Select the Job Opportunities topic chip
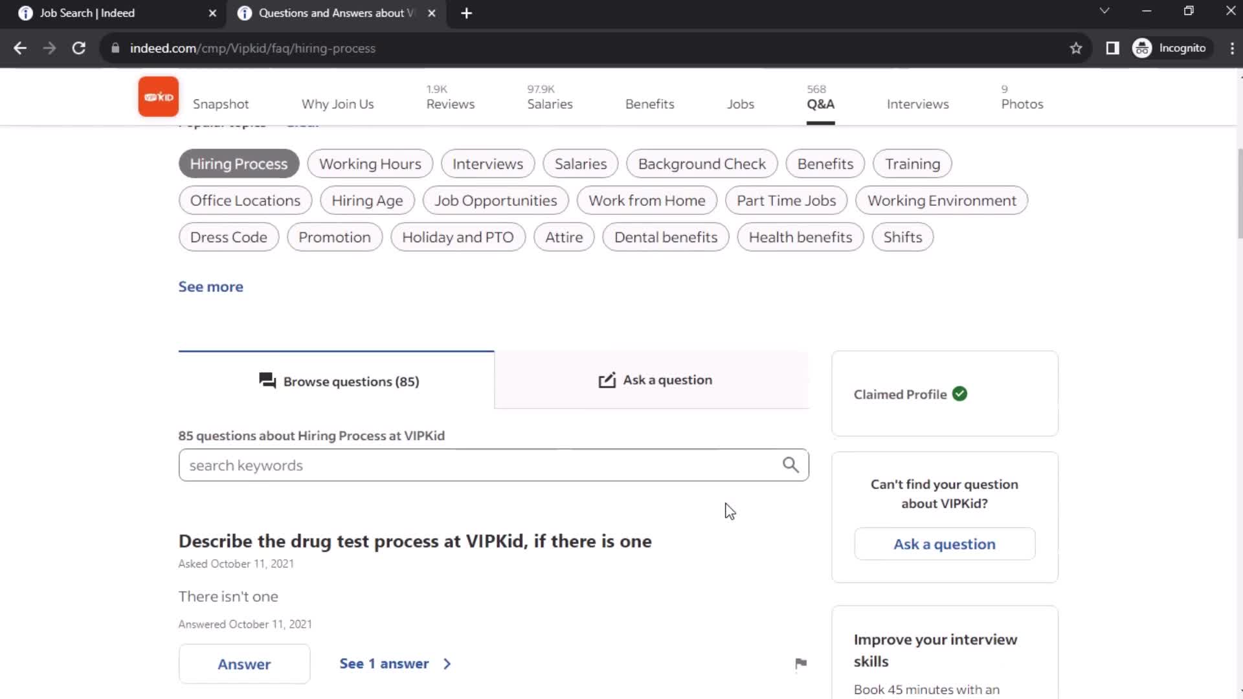Screen dimensions: 1243x699 coord(496,201)
